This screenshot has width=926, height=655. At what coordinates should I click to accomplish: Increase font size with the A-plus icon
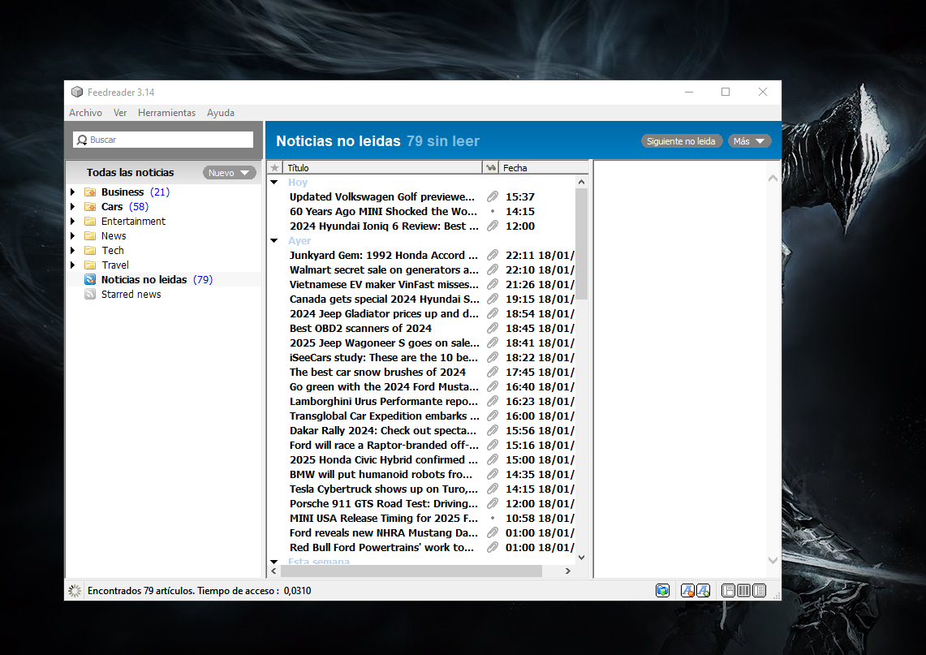[703, 591]
